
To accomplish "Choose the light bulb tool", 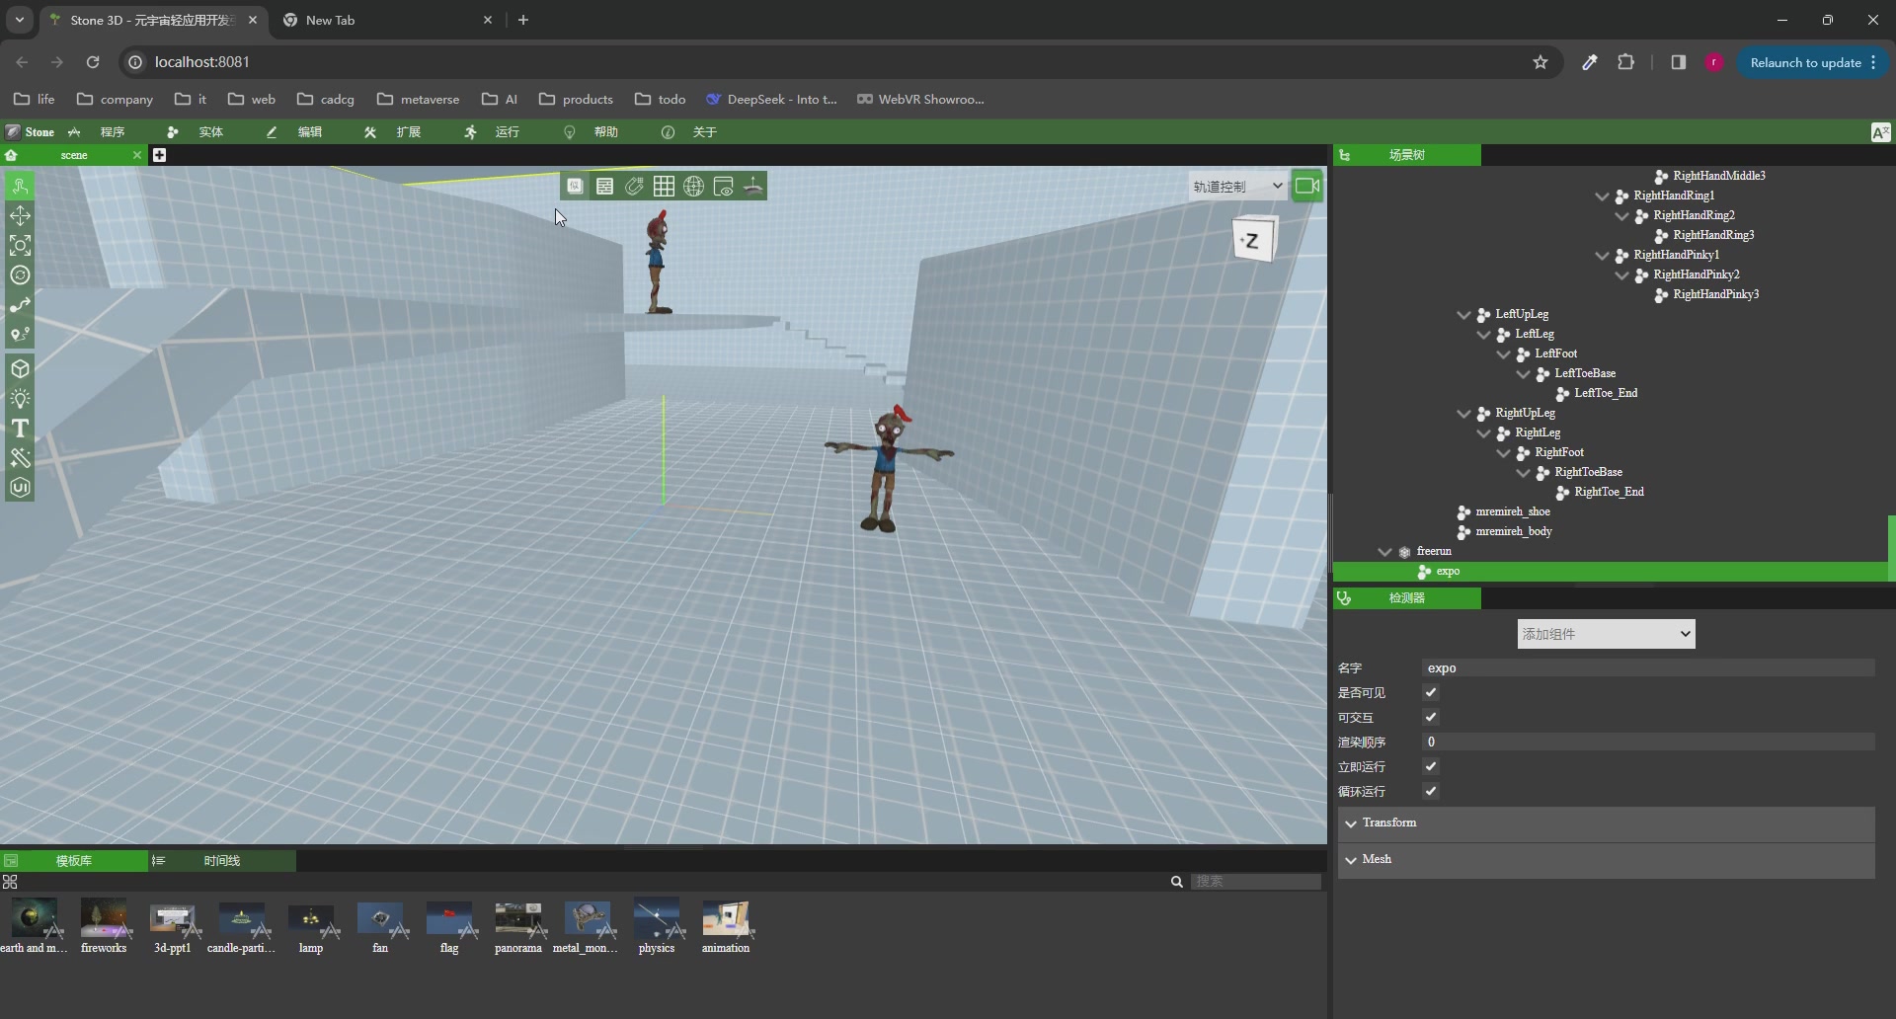I will tap(20, 399).
